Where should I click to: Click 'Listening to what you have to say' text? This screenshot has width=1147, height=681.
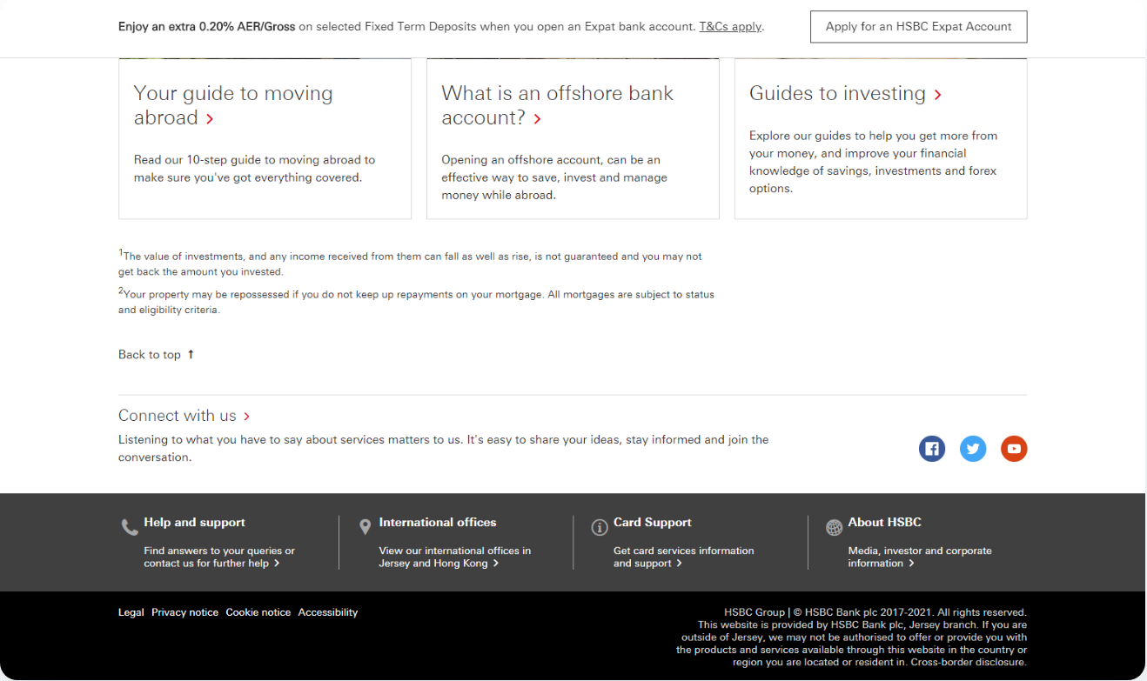444,449
